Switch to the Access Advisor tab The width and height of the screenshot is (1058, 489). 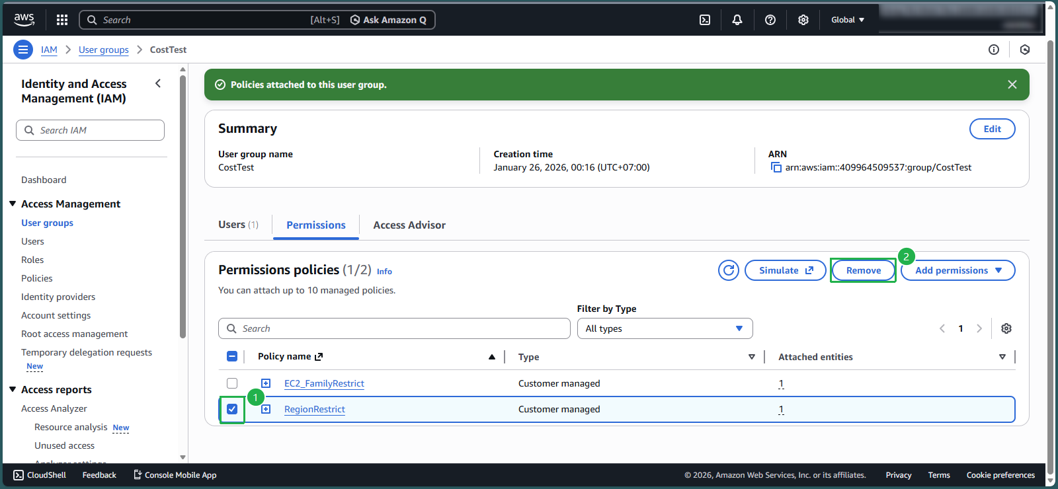tap(409, 225)
